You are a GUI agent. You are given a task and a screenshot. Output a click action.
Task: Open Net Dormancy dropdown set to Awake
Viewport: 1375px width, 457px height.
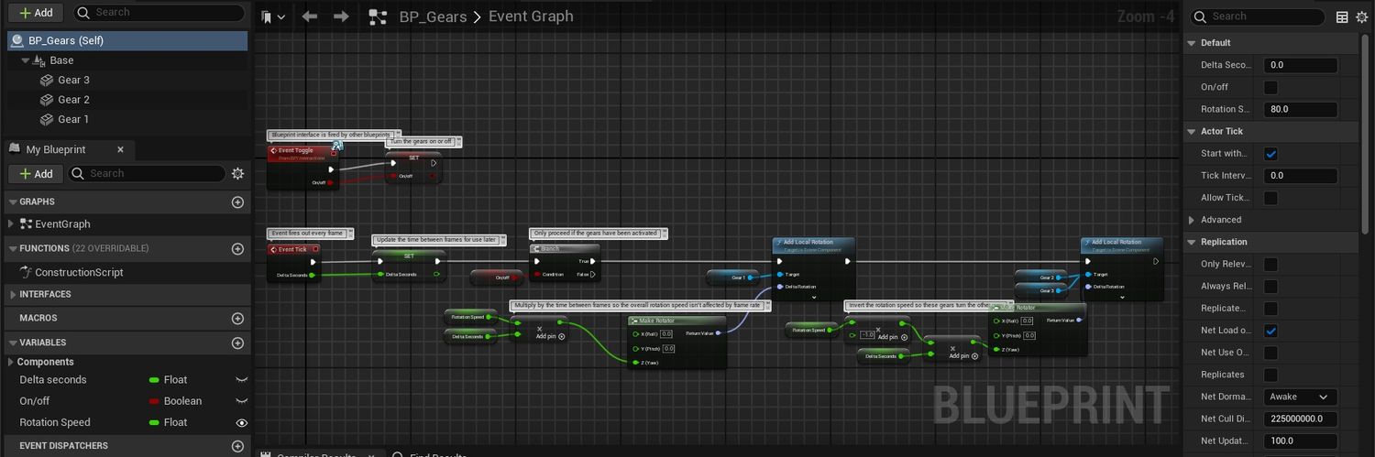[x=1301, y=397]
